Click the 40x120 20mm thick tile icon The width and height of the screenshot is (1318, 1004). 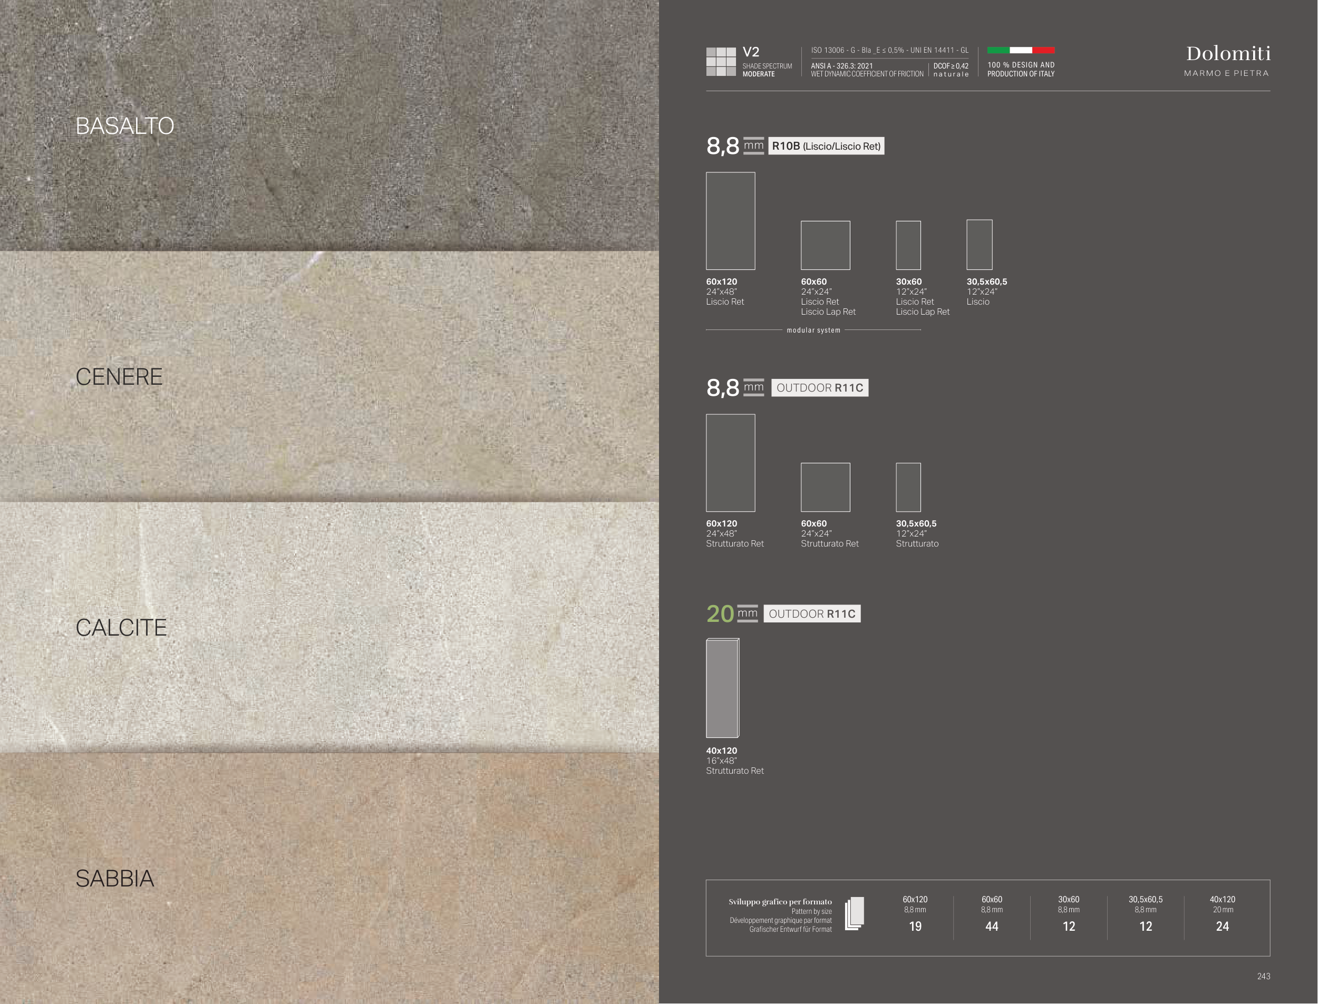[x=722, y=688]
